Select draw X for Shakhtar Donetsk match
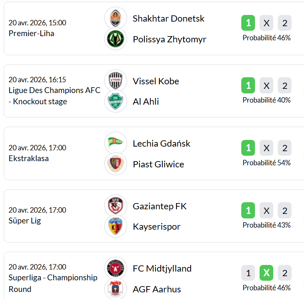The width and height of the screenshot is (304, 299). tap(266, 23)
